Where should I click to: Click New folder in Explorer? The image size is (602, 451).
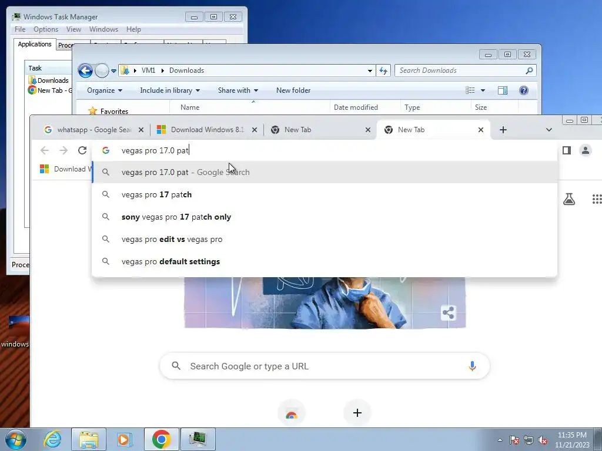click(293, 90)
